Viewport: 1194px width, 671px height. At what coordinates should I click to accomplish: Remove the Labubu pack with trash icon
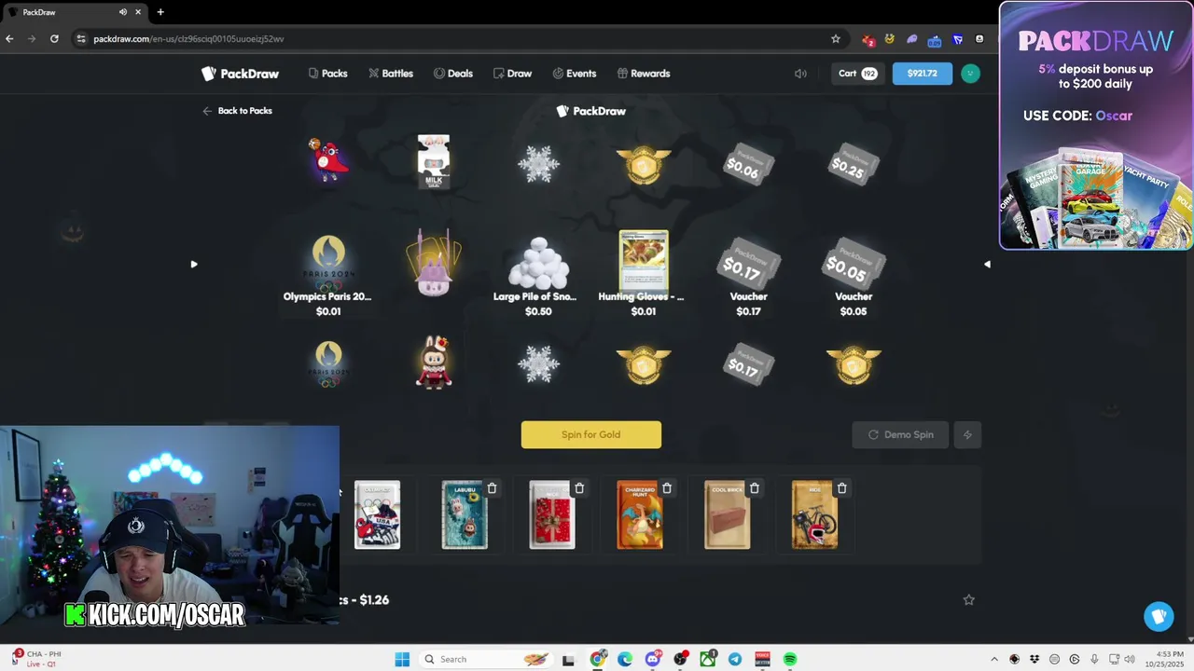click(492, 488)
